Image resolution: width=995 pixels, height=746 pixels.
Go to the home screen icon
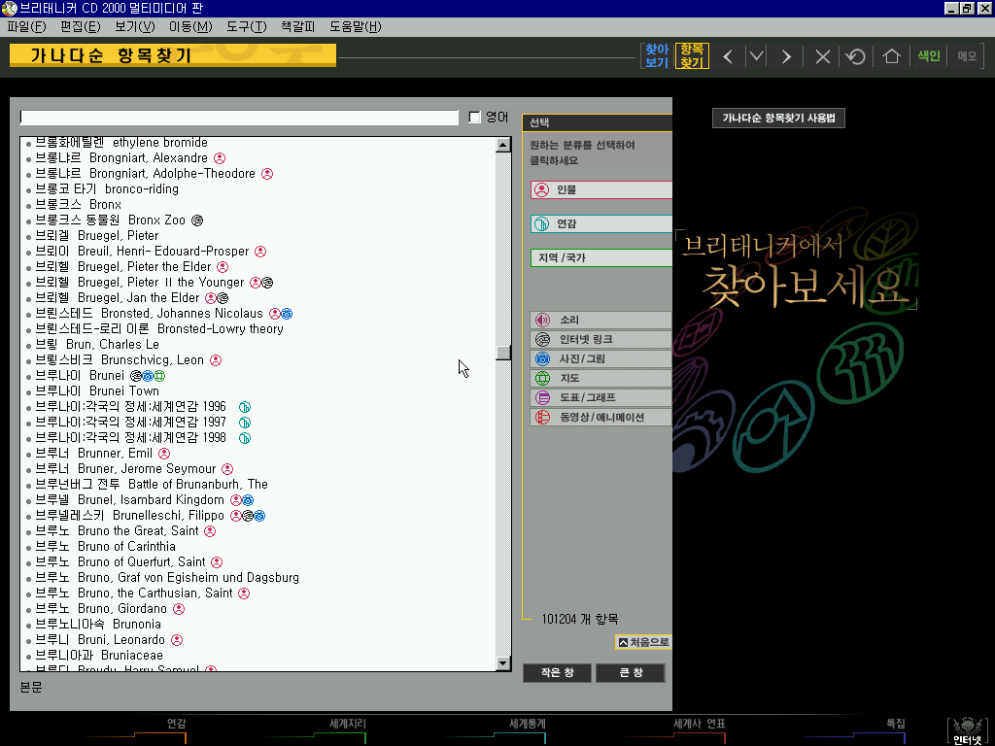coord(892,56)
